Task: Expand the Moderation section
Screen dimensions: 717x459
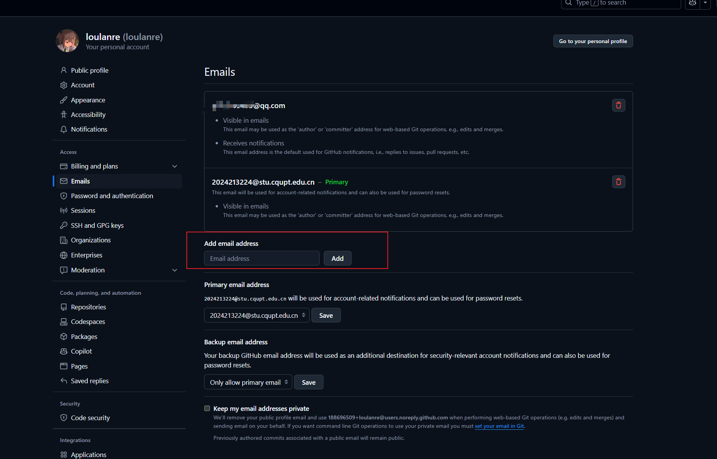Action: click(174, 270)
